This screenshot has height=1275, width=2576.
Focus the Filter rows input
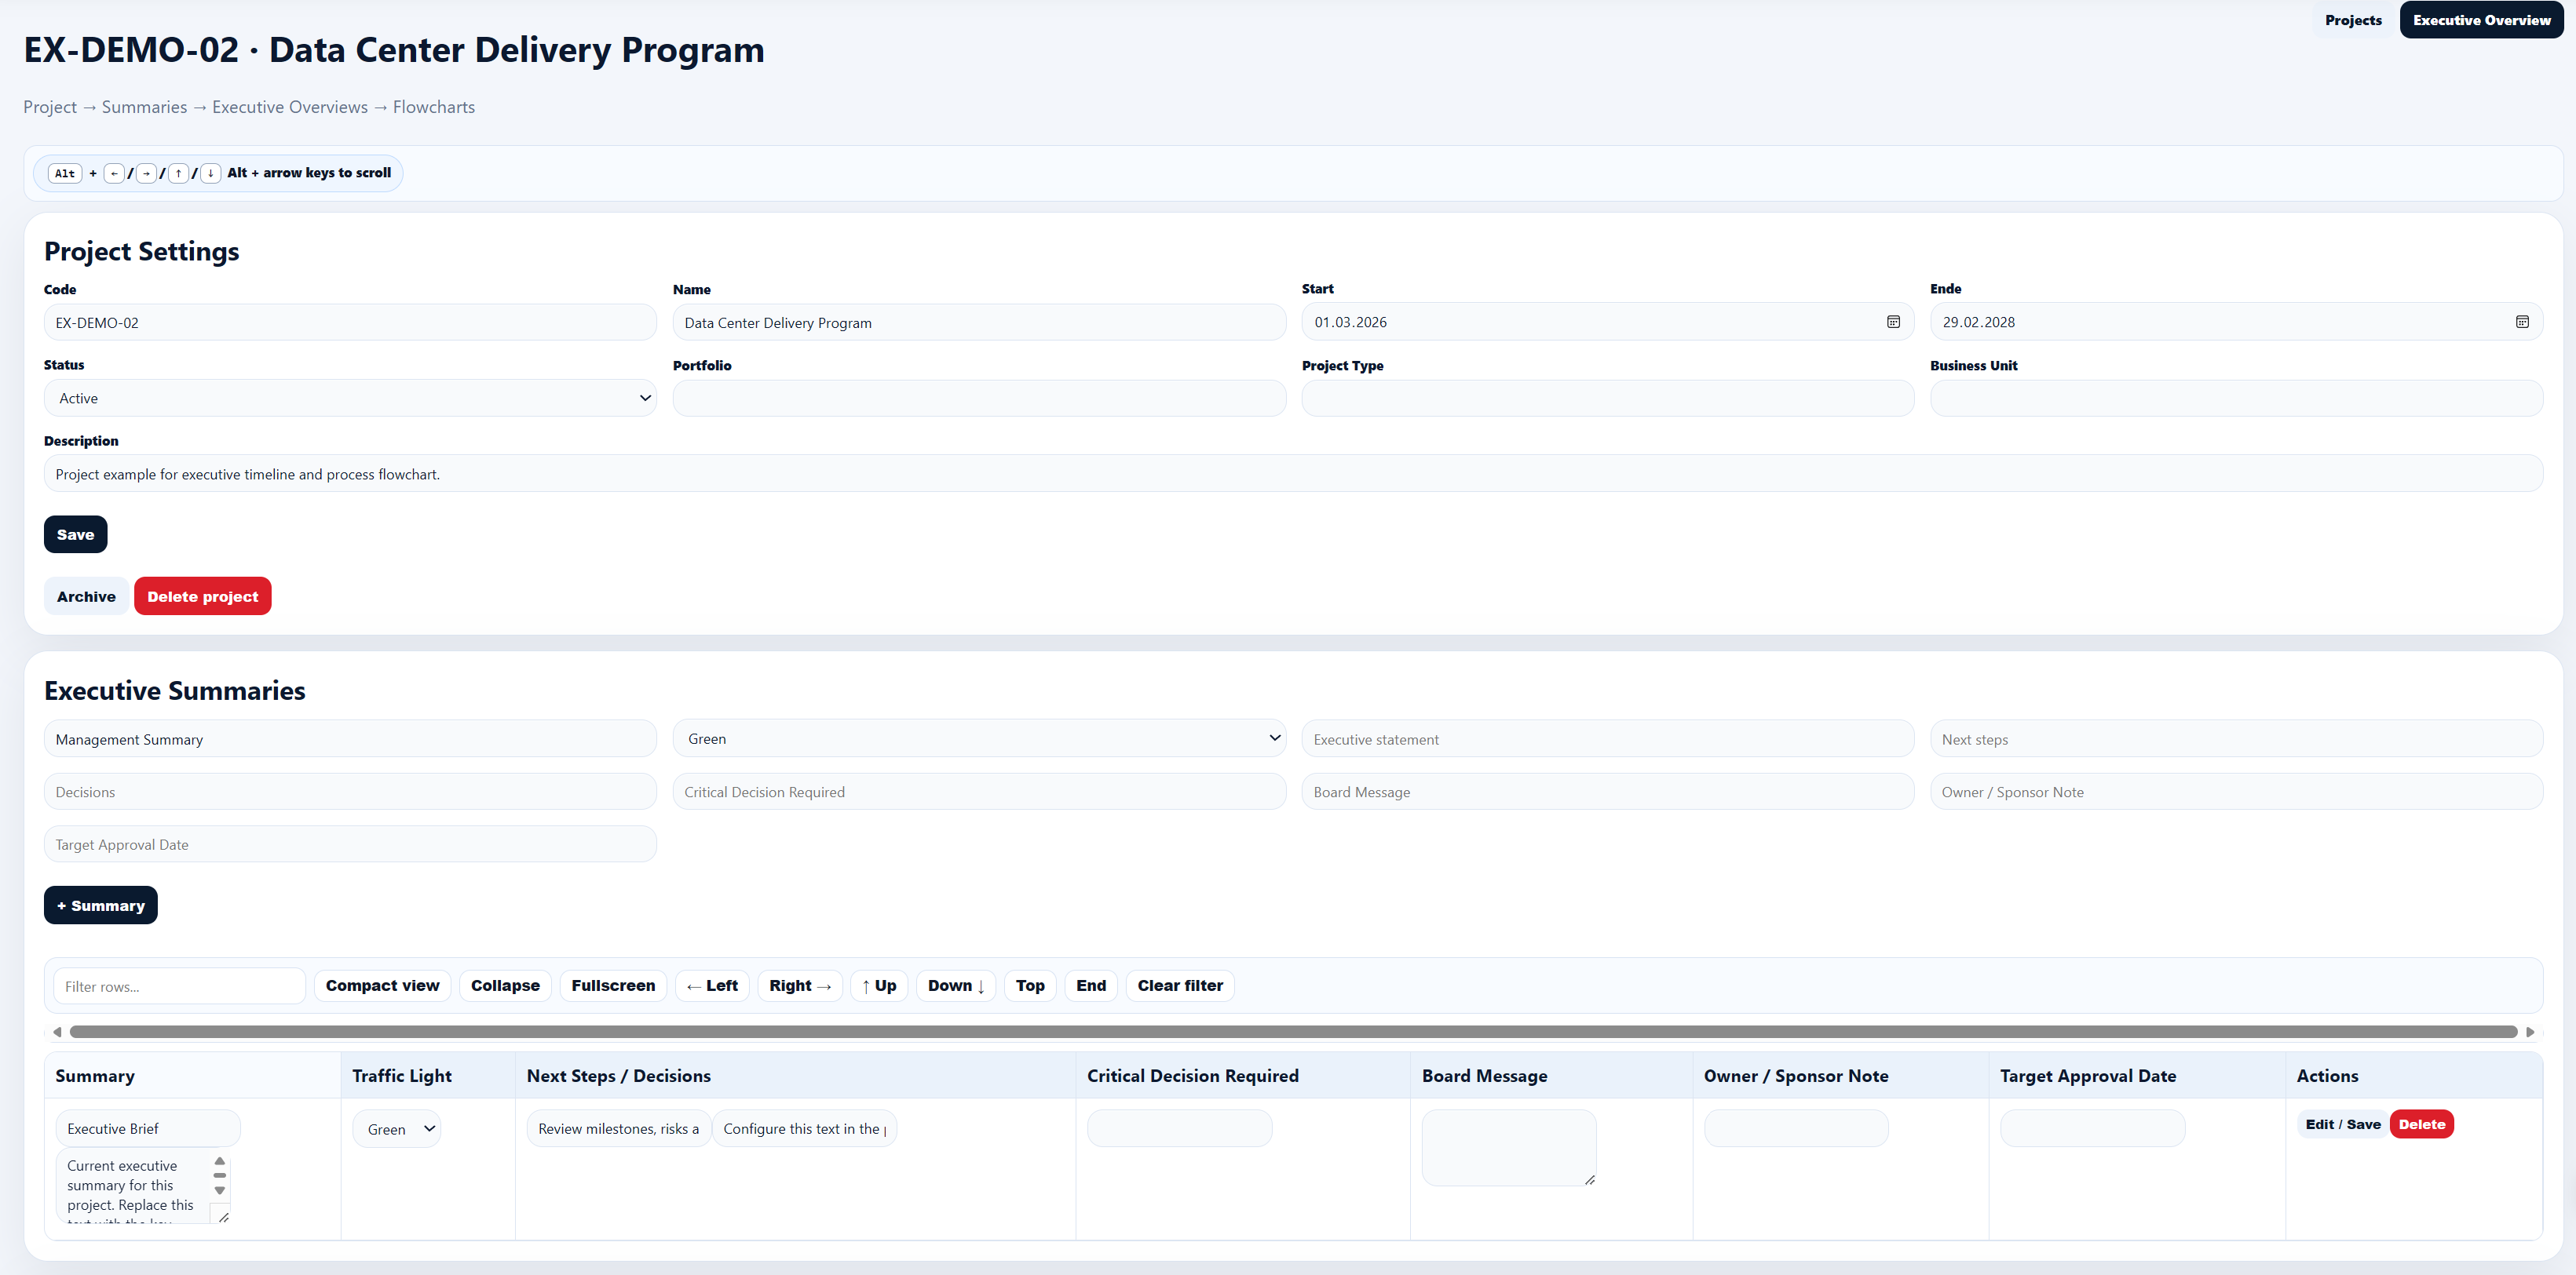(x=179, y=986)
